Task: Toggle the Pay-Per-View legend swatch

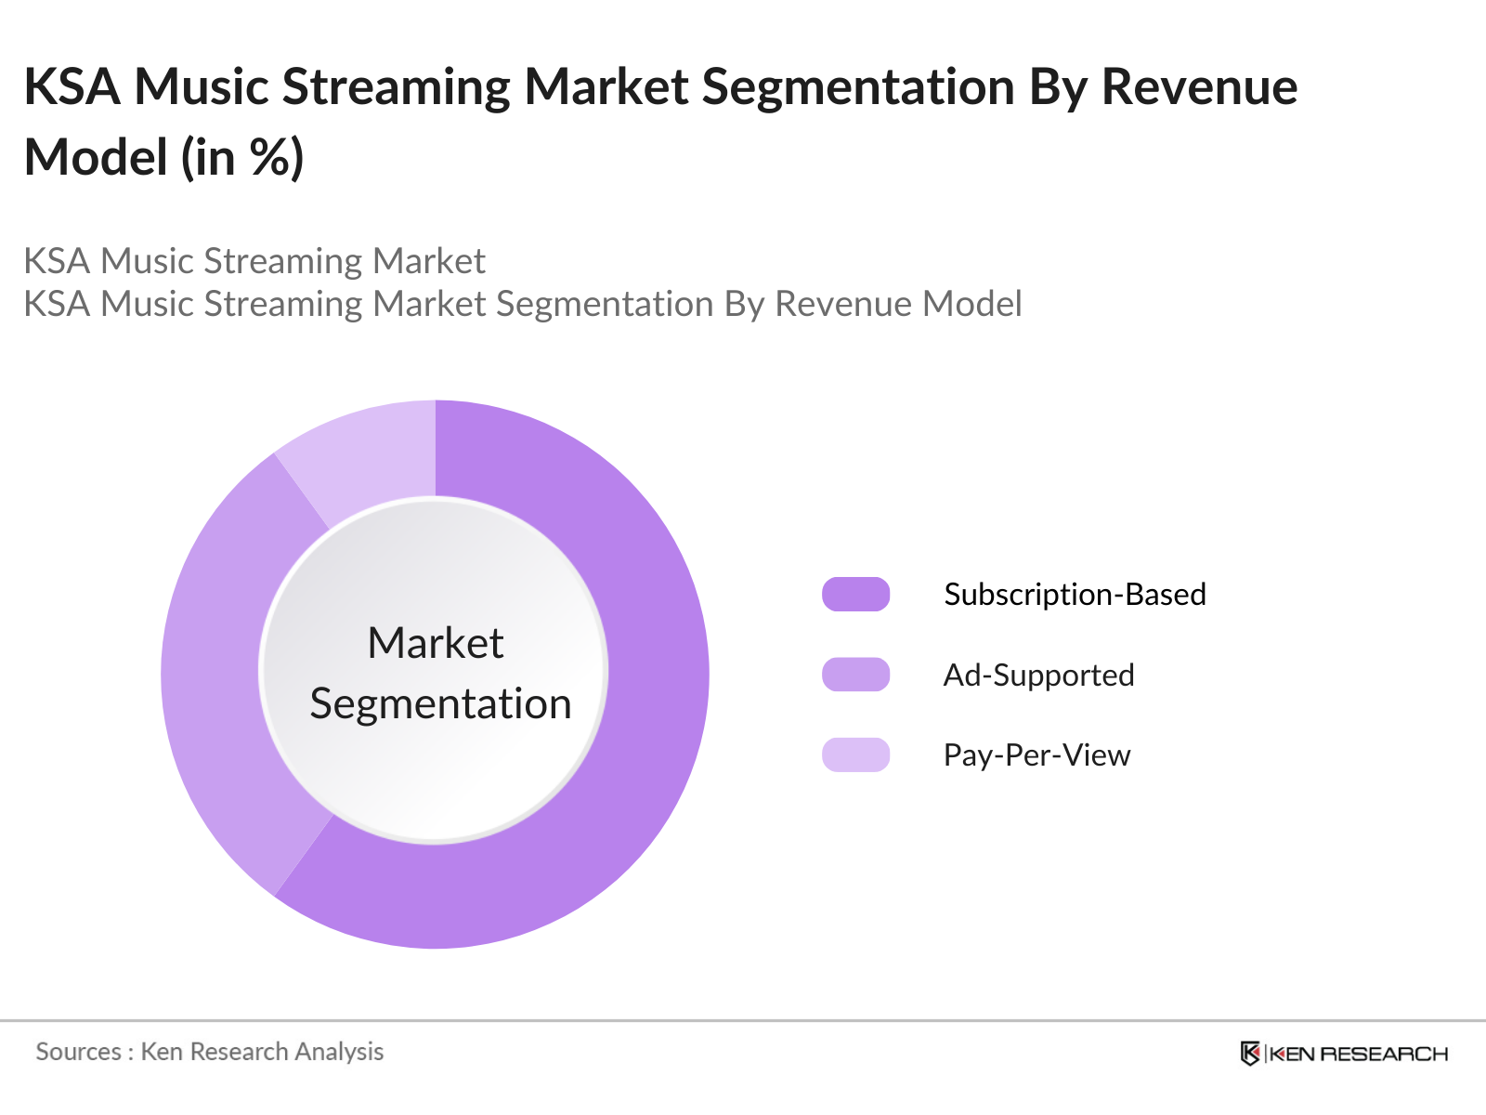Action: point(855,754)
